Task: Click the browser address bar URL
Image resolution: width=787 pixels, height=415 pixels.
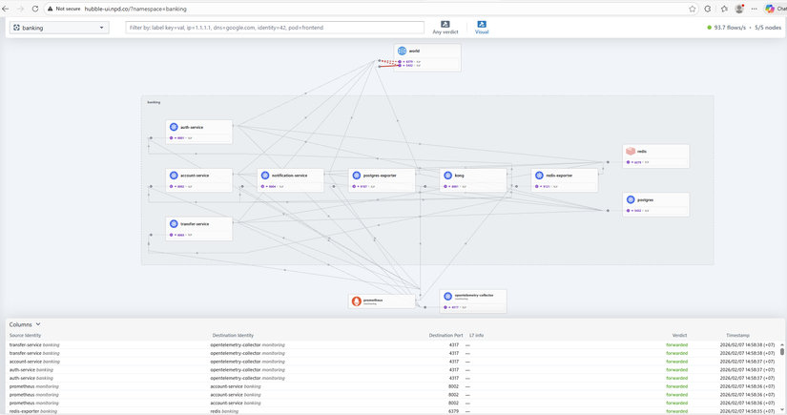Action: pos(135,9)
